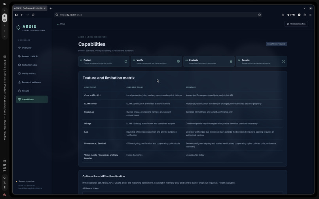Screen dimensions: 319x199
Task: Open the 03 Evaluate step card
Action: tap(209, 62)
